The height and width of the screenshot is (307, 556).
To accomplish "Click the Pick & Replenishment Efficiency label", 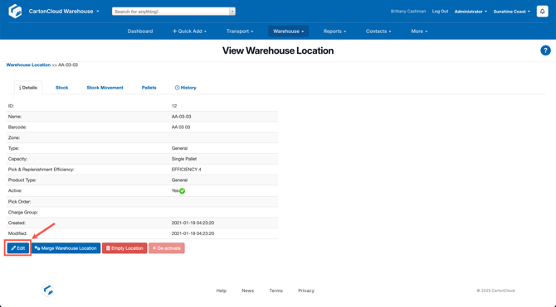I will click(41, 170).
